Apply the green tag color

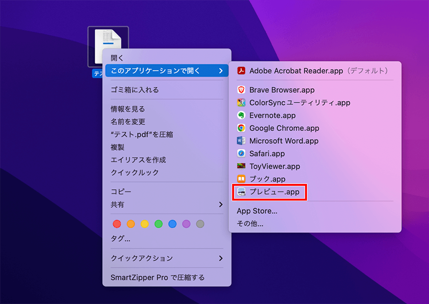159,224
